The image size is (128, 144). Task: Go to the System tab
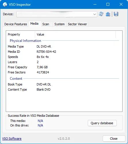[x=60, y=24]
